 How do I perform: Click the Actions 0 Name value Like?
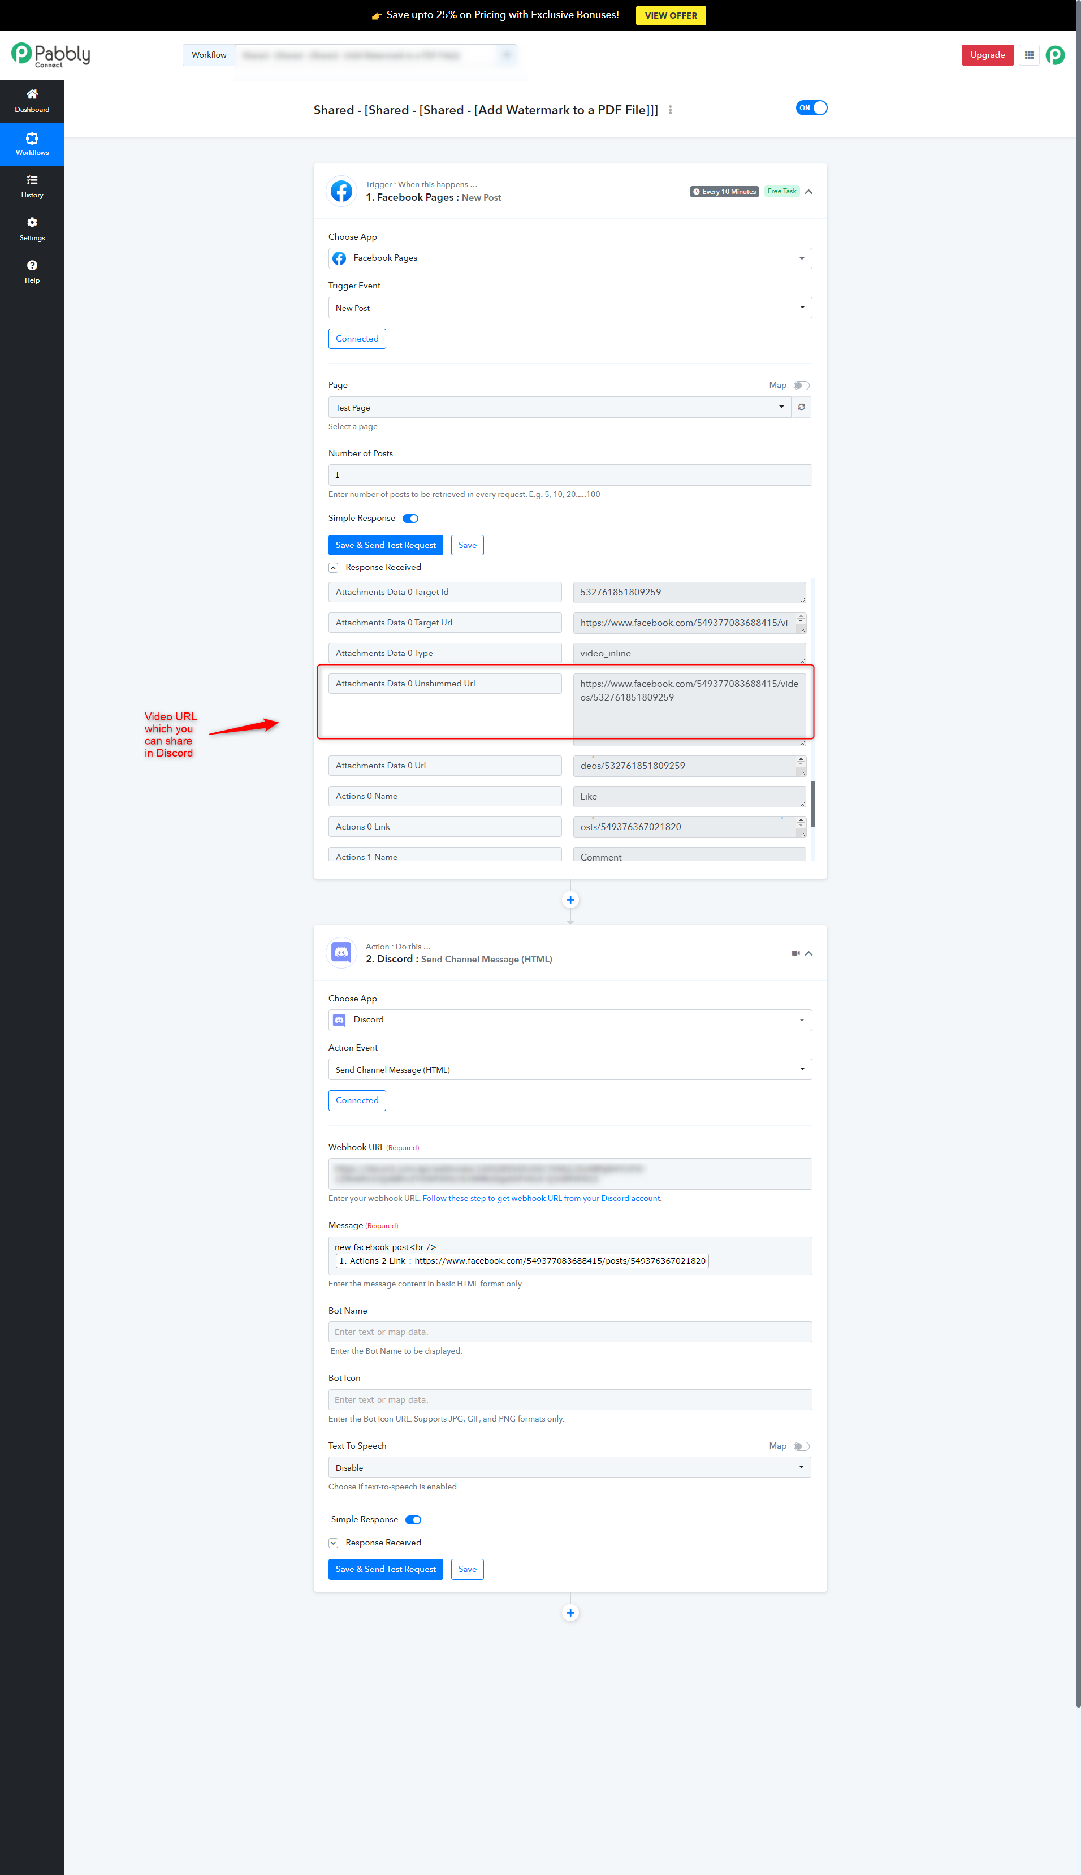click(689, 797)
